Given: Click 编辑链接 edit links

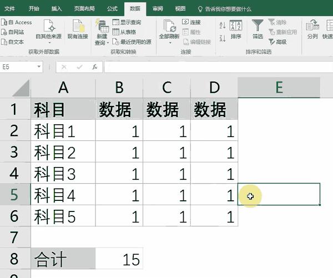Looking at the screenshot, I should point(197,42).
